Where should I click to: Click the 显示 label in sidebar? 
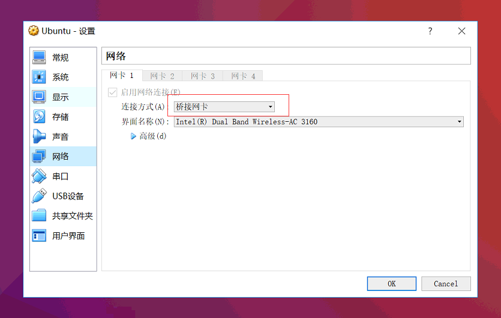(61, 97)
